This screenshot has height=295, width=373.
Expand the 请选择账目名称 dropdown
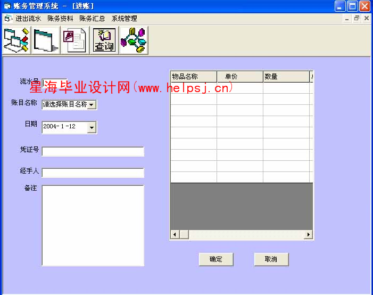coord(92,104)
